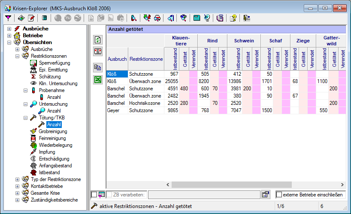The width and height of the screenshot is (351, 214).
Task: Select Istbestand at bottom of Restriktionszonen
Action: pos(49,172)
